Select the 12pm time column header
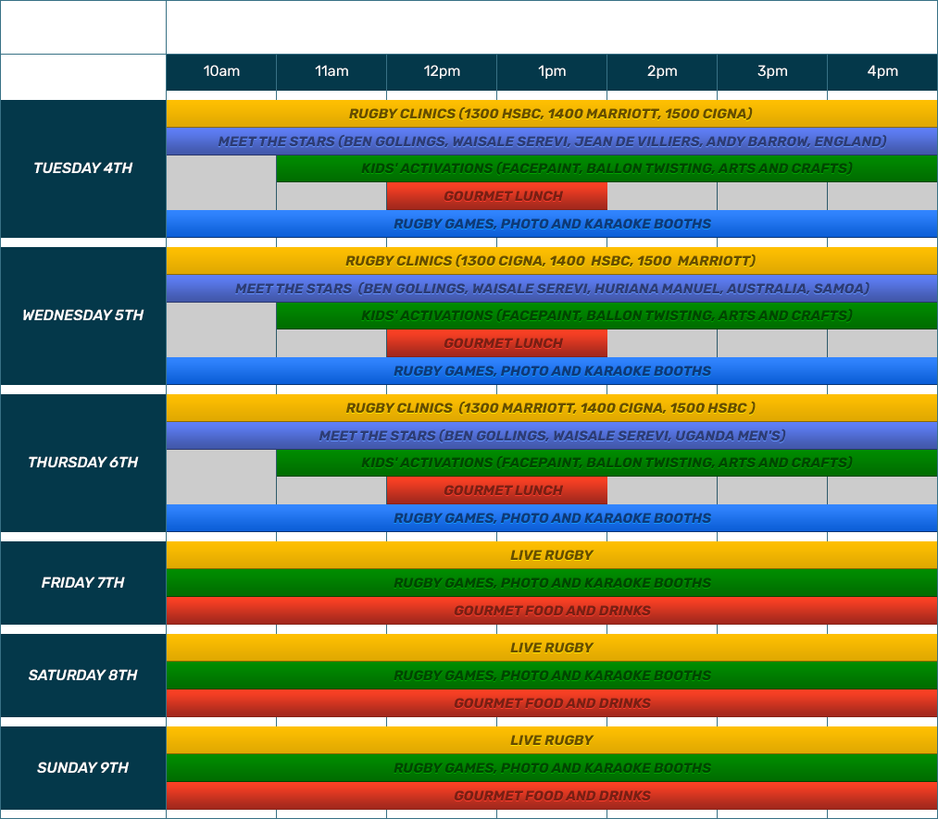Image resolution: width=938 pixels, height=819 pixels. pyautogui.click(x=442, y=72)
